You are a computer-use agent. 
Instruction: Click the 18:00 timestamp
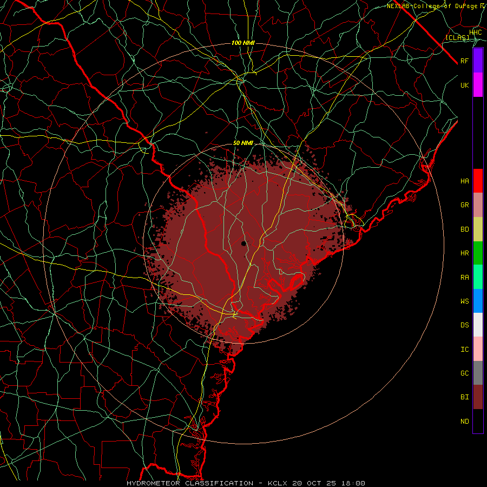coord(353,483)
